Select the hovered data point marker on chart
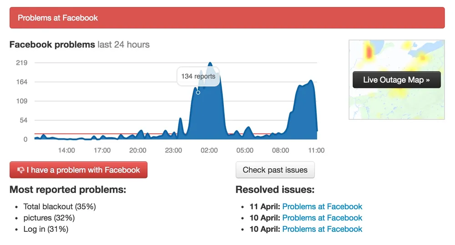This screenshot has width=455, height=245. 198,93
